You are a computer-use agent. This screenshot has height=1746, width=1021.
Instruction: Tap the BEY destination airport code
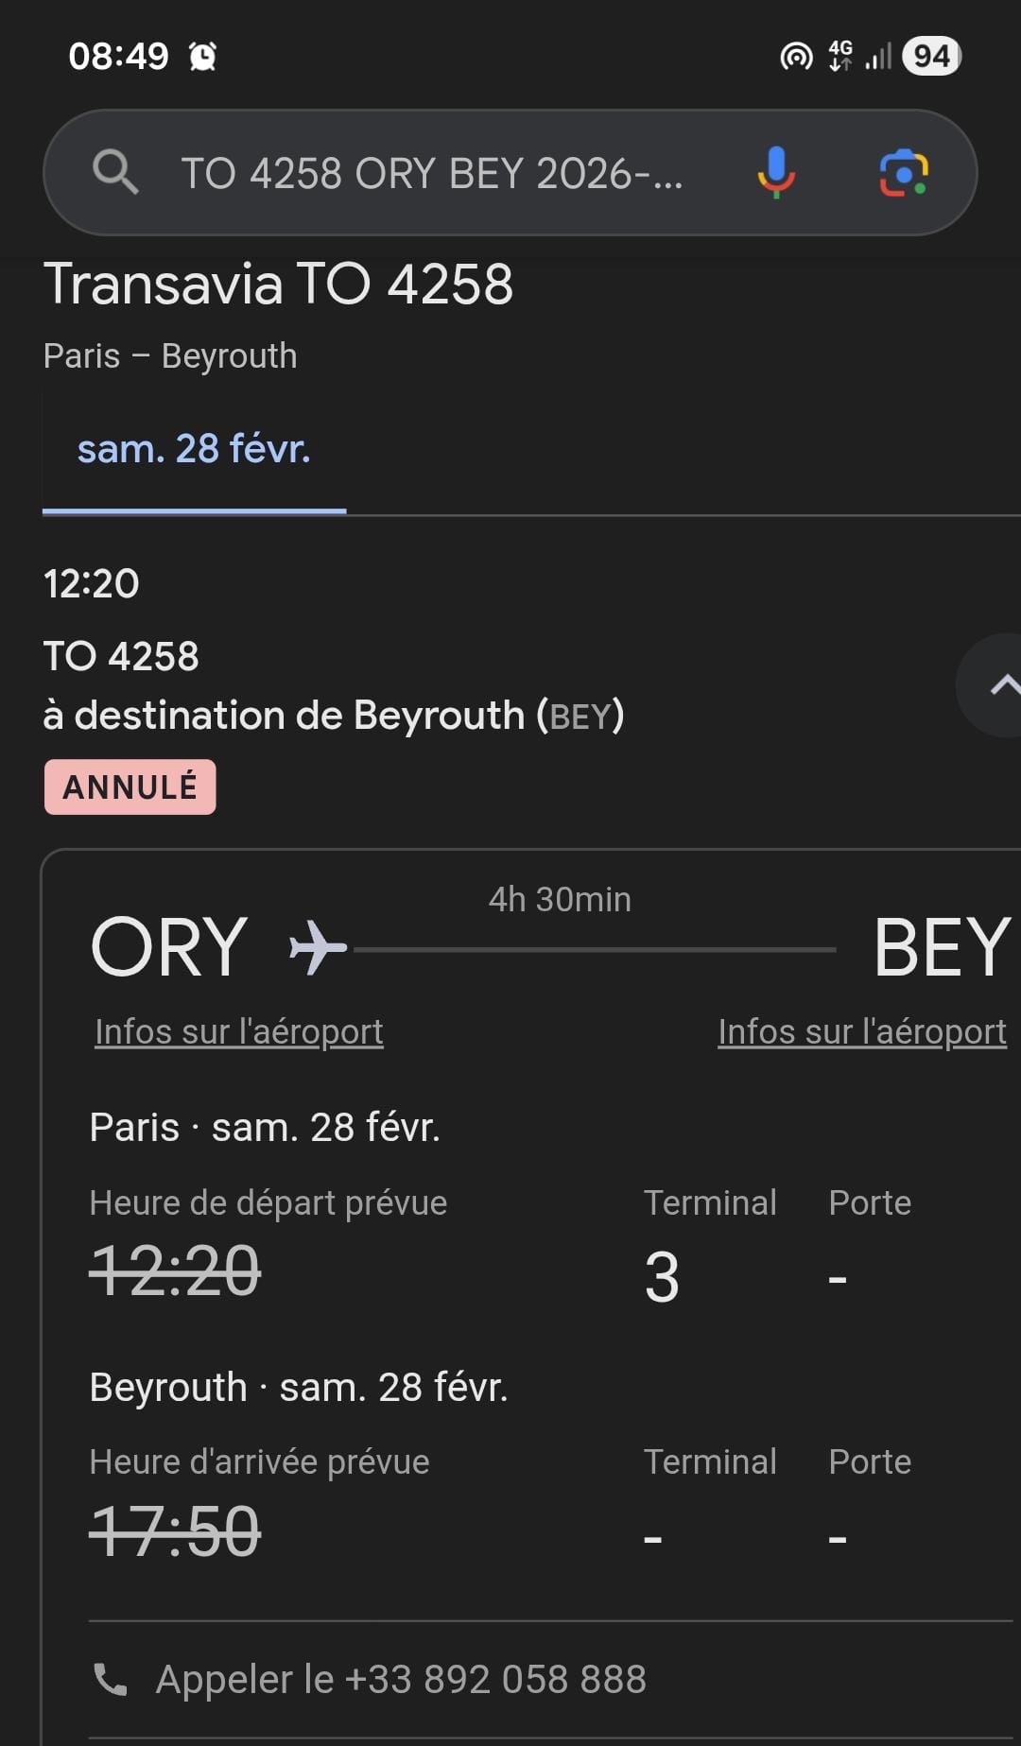point(941,947)
